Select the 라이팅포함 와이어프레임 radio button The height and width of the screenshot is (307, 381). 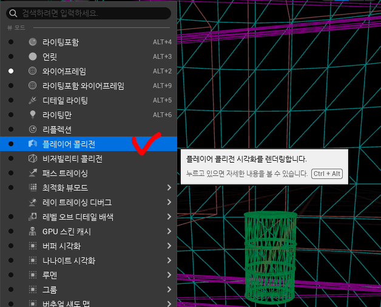(x=11, y=86)
